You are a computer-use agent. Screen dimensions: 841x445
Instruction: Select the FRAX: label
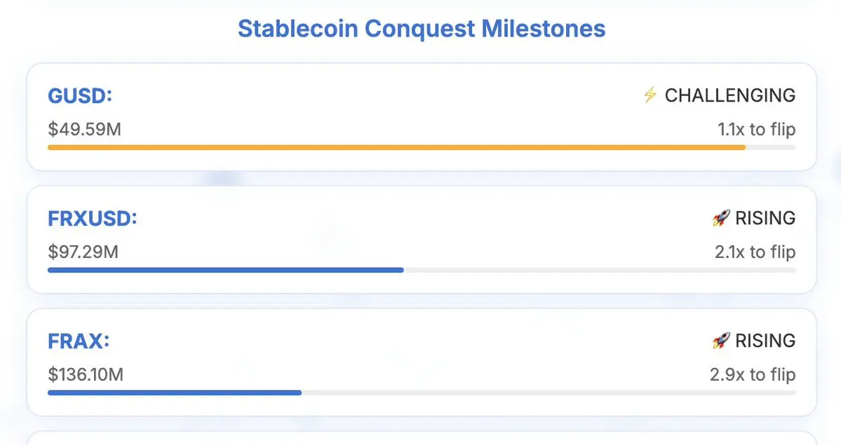pos(79,341)
